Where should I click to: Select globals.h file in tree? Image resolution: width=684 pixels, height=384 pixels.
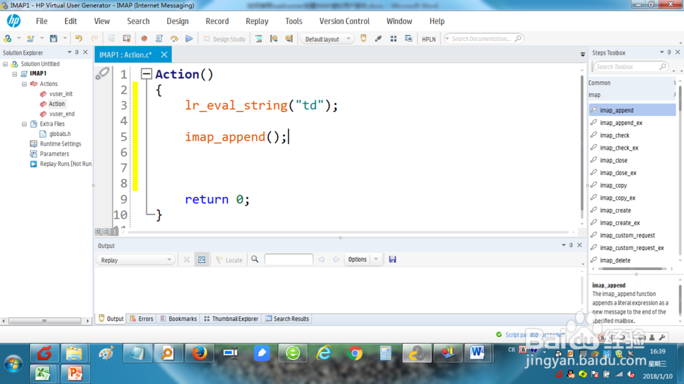[60, 134]
